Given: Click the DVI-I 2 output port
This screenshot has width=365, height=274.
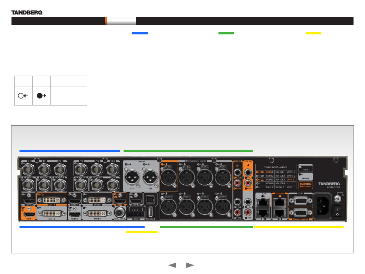Looking at the screenshot, I should [x=52, y=214].
